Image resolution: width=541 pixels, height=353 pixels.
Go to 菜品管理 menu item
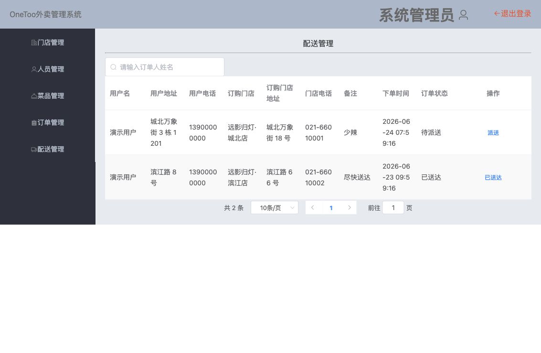[48, 96]
